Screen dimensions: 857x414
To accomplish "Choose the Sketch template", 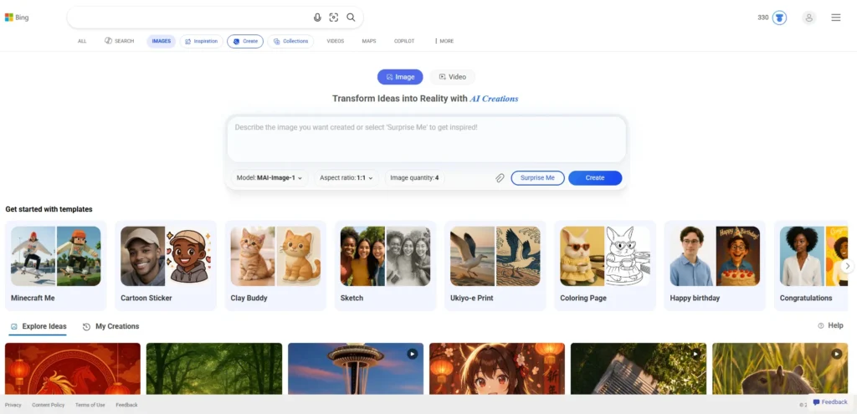I will point(385,266).
